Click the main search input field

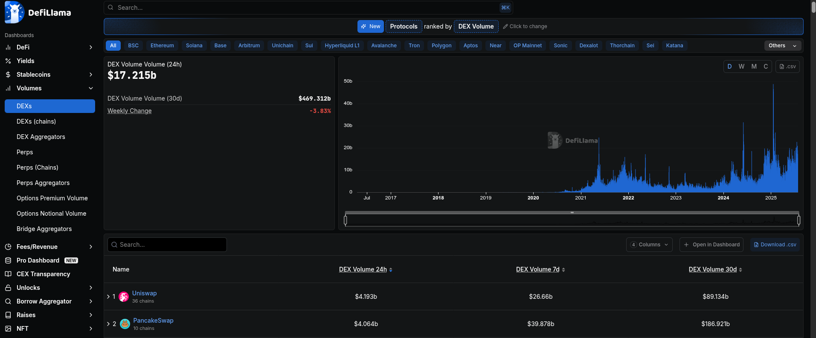coord(308,8)
